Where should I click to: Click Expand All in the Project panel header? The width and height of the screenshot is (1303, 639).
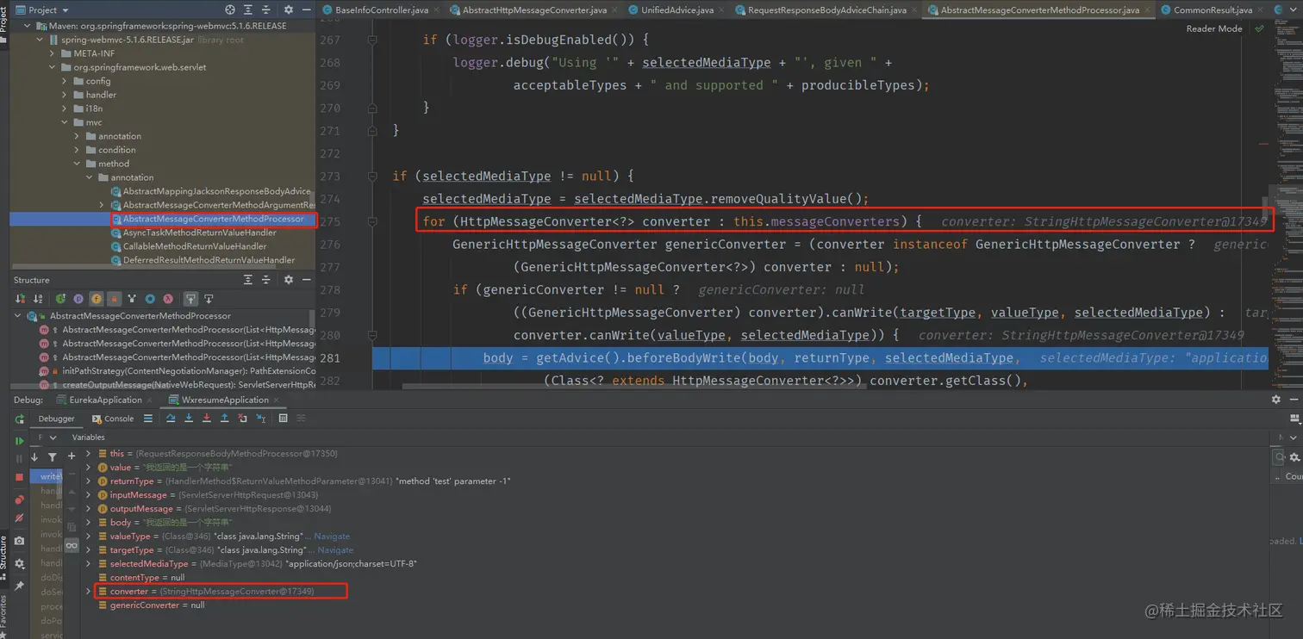point(248,9)
